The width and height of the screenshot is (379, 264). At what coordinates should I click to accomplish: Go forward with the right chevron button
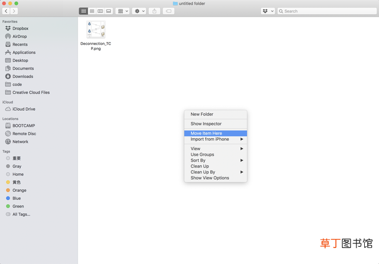(x=14, y=11)
